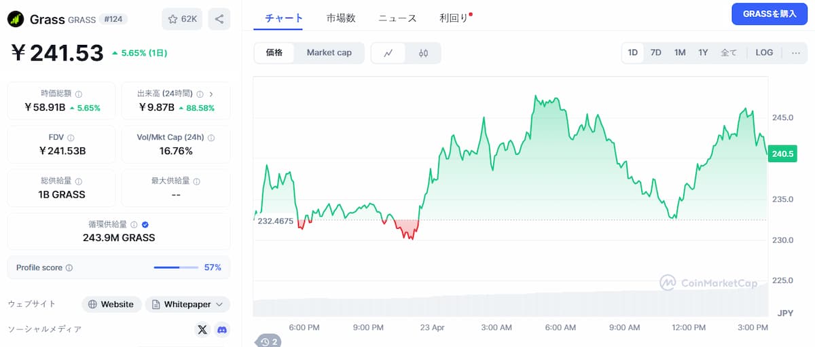Screen dimensions: 815x347
Task: Open the ニュース news tab
Action: [397, 18]
